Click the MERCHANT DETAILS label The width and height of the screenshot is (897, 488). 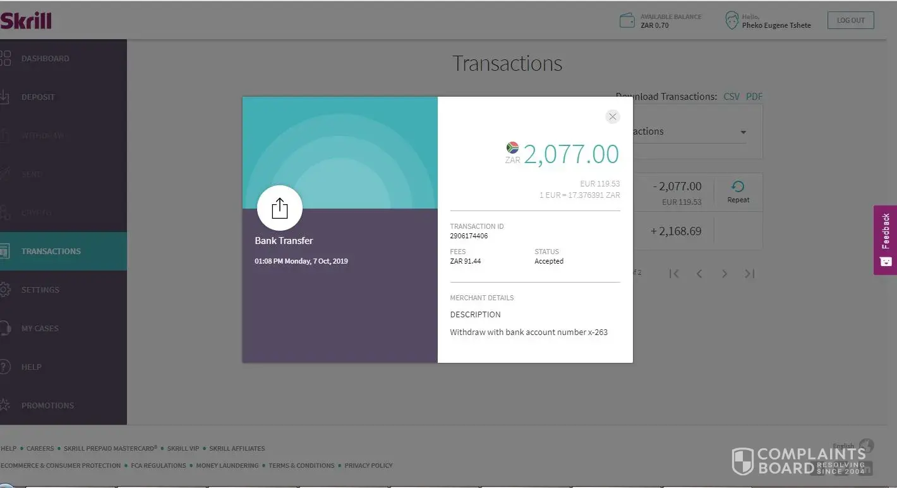(x=482, y=298)
